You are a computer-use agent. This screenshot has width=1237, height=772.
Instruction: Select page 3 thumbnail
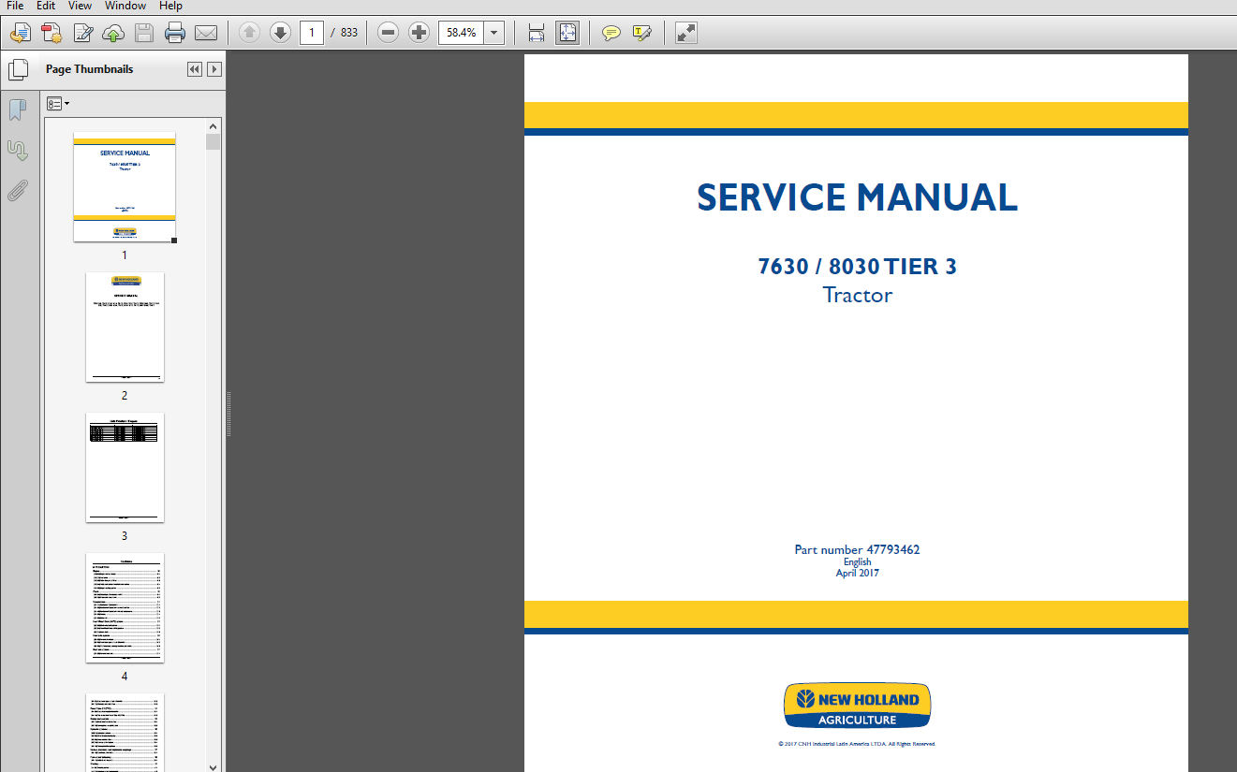tap(125, 468)
